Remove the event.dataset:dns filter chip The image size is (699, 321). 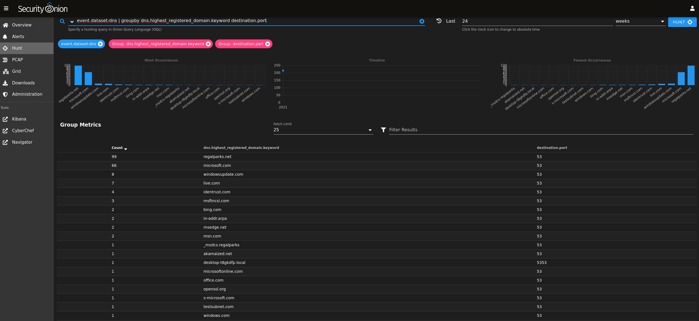pos(100,44)
